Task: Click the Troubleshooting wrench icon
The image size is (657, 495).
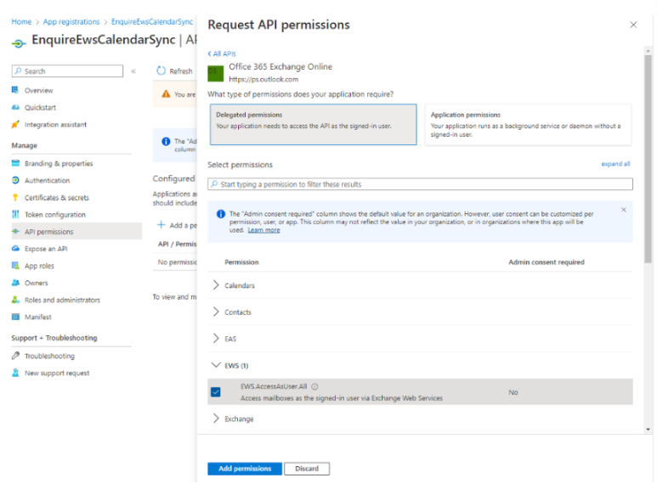Action: [15, 356]
